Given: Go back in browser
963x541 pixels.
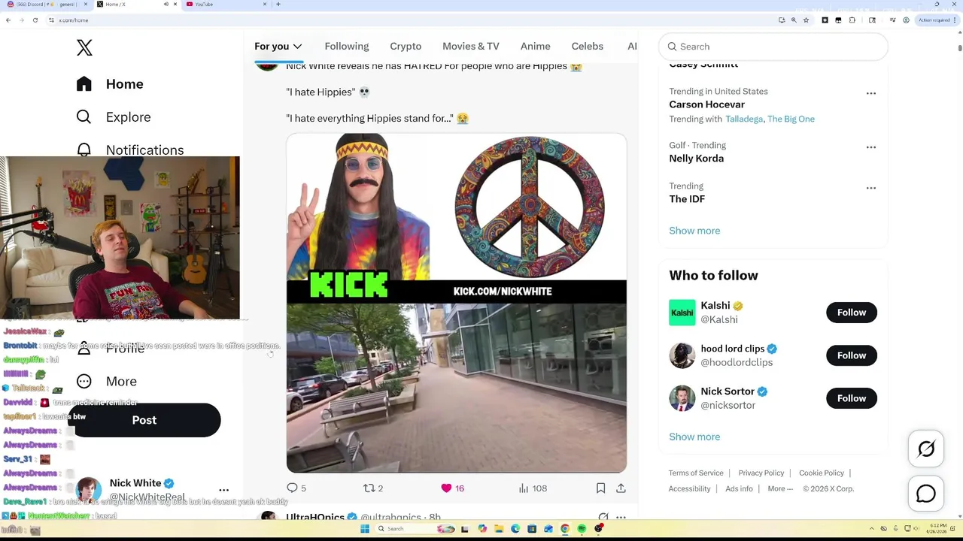Looking at the screenshot, I should point(8,20).
